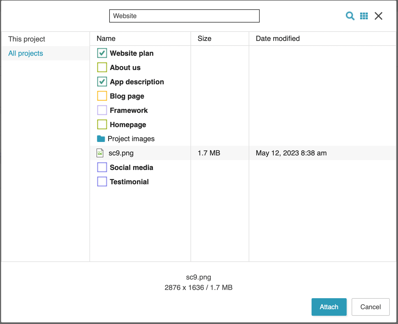Screen dimensions: 398x324
Task: Select the Homepage checkbox
Action: click(x=102, y=125)
